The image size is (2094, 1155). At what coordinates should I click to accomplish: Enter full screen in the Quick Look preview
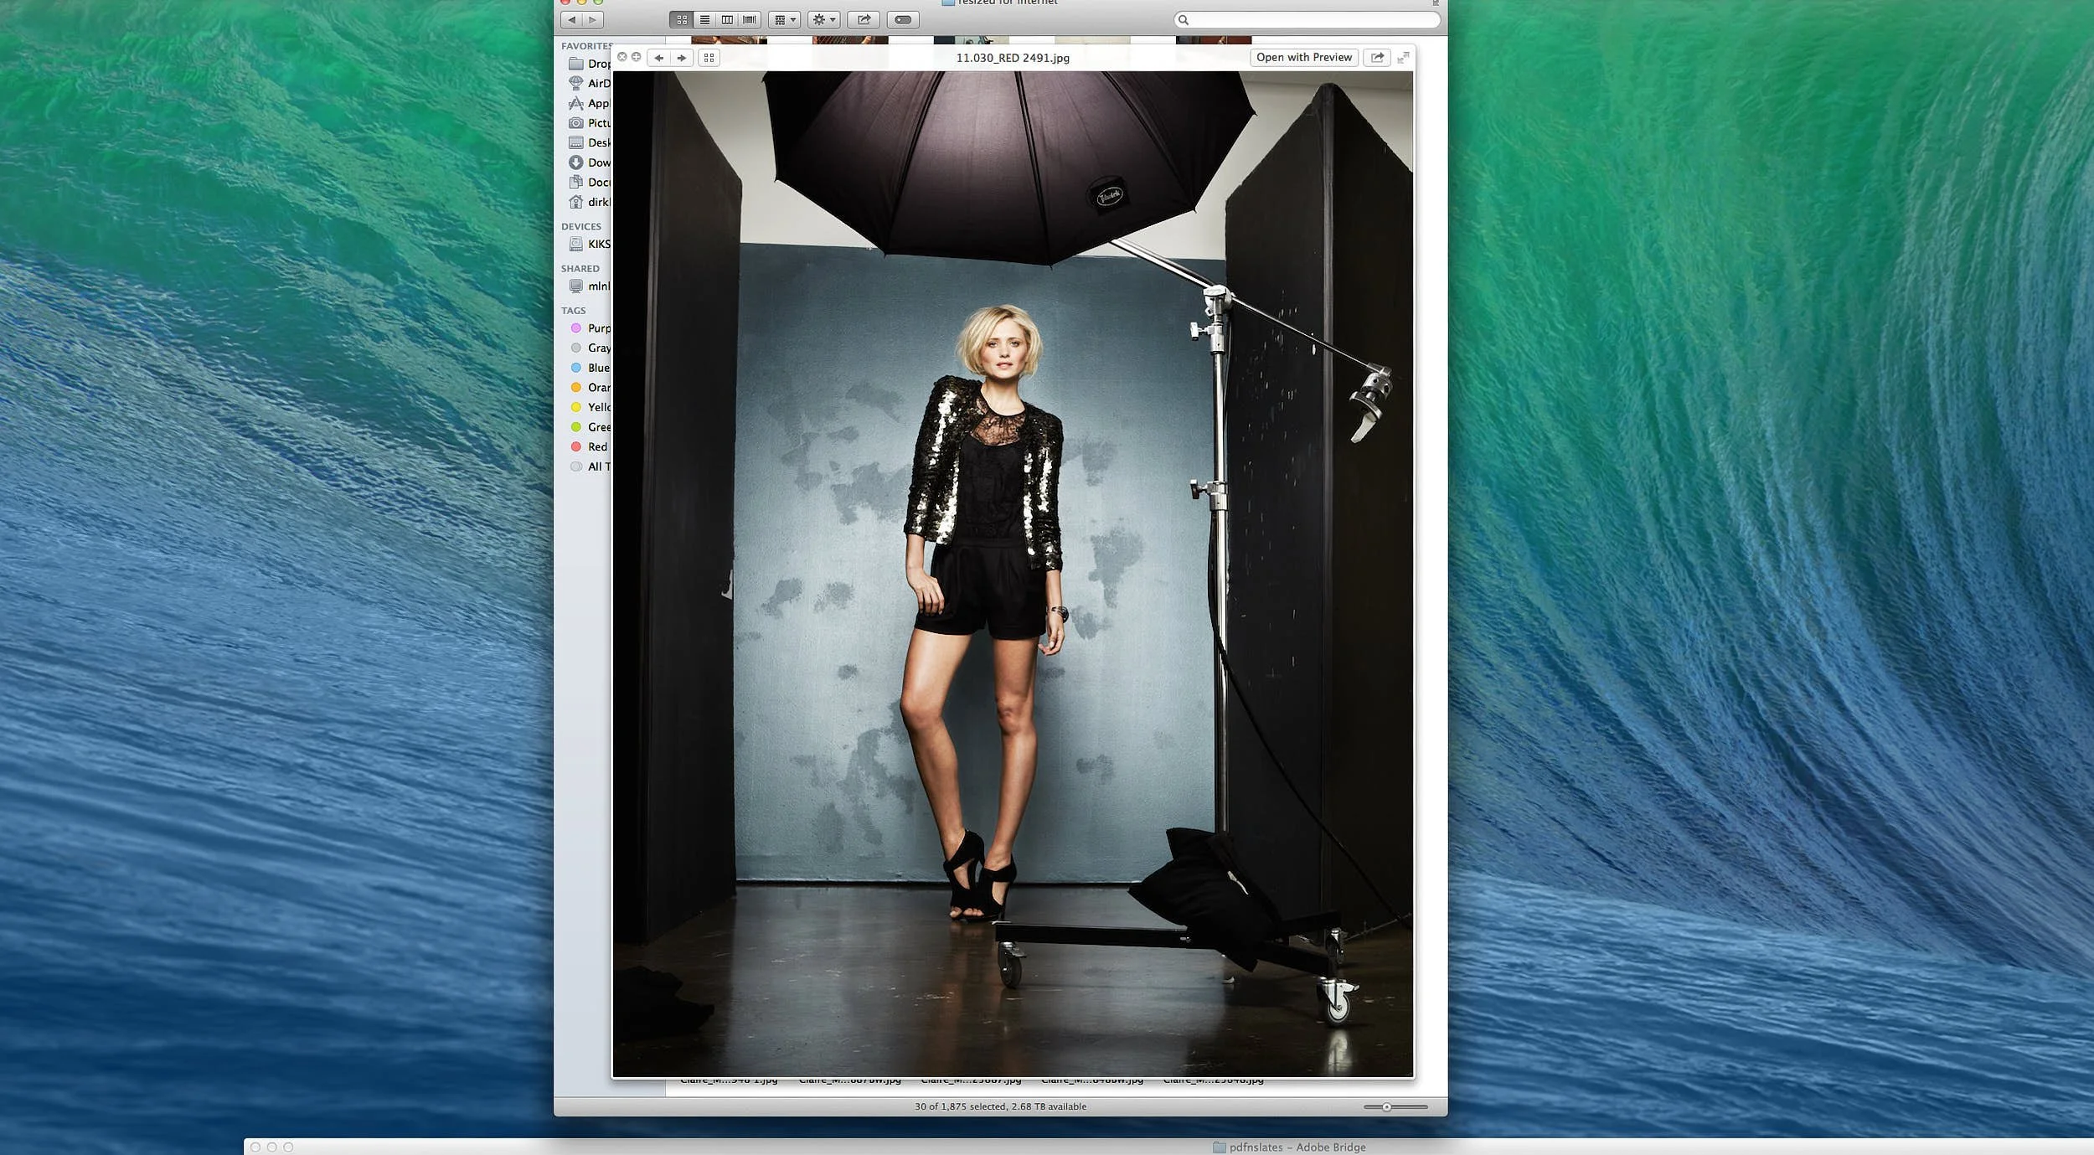point(1405,57)
